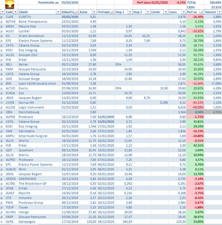Select the 'Perf since 01/01/2020' cell
222x225 pixels.
point(152,3)
